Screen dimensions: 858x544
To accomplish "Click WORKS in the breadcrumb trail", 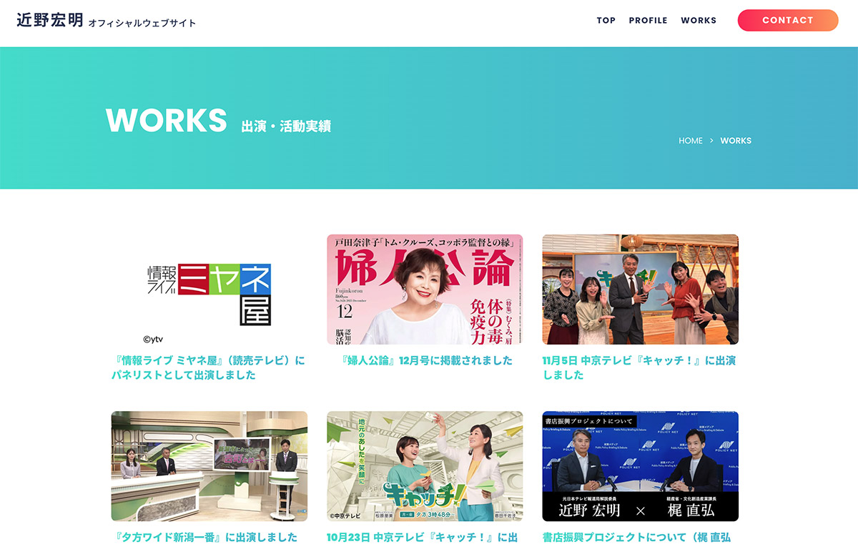I will pyautogui.click(x=735, y=141).
